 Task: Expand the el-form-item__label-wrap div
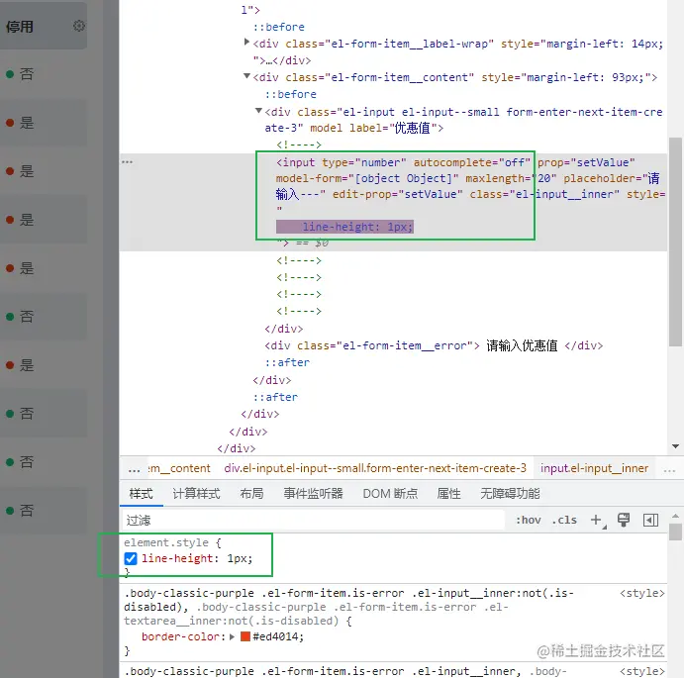(x=246, y=42)
